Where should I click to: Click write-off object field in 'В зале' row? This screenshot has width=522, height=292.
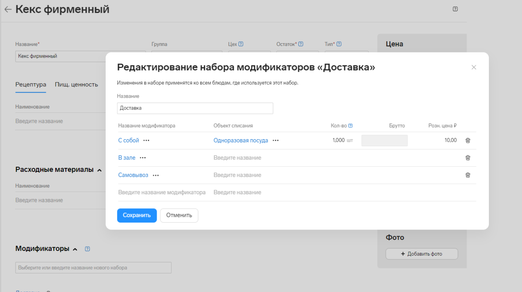tap(237, 158)
